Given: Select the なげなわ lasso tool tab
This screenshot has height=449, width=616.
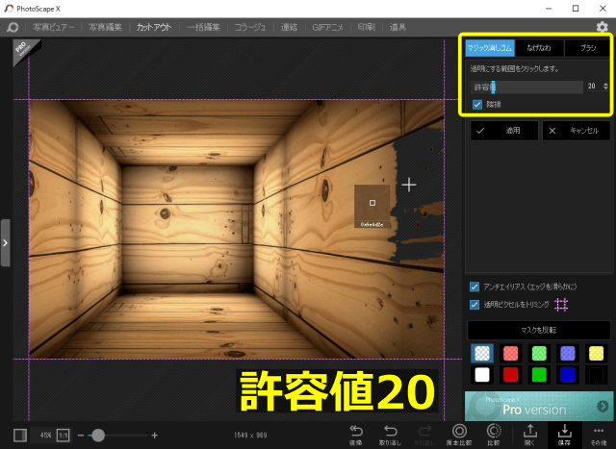Looking at the screenshot, I should 539,48.
